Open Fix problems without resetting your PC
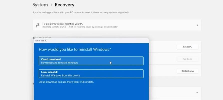This screenshot has height=100, width=223. coord(117,25)
